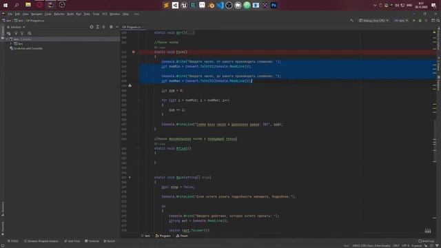Open the Terminal tool window
Screen dimensions: 441x248
[92, 241]
